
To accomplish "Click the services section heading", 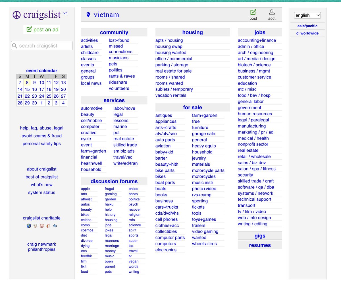I will (x=114, y=100).
